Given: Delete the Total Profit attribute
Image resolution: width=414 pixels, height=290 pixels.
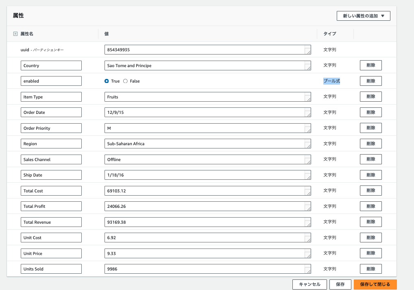Looking at the screenshot, I should (x=370, y=206).
